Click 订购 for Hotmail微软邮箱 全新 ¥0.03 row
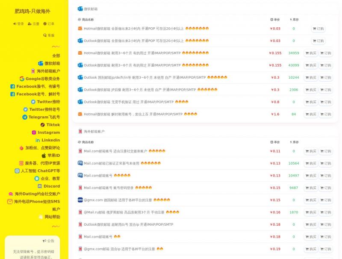Screen dimensions: 342x259 point(318,29)
